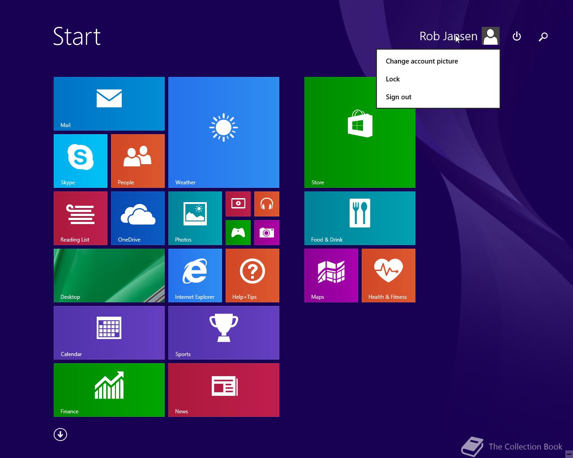573x458 pixels.
Task: Open the Games controller tile
Action: tap(238, 233)
